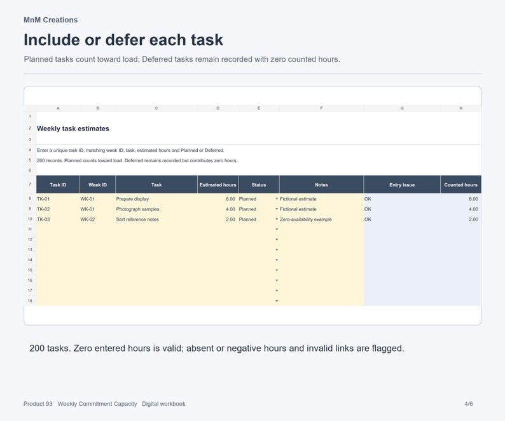Select OK entry issue for TK-01
Screen dimensions: 505x421
(402, 199)
